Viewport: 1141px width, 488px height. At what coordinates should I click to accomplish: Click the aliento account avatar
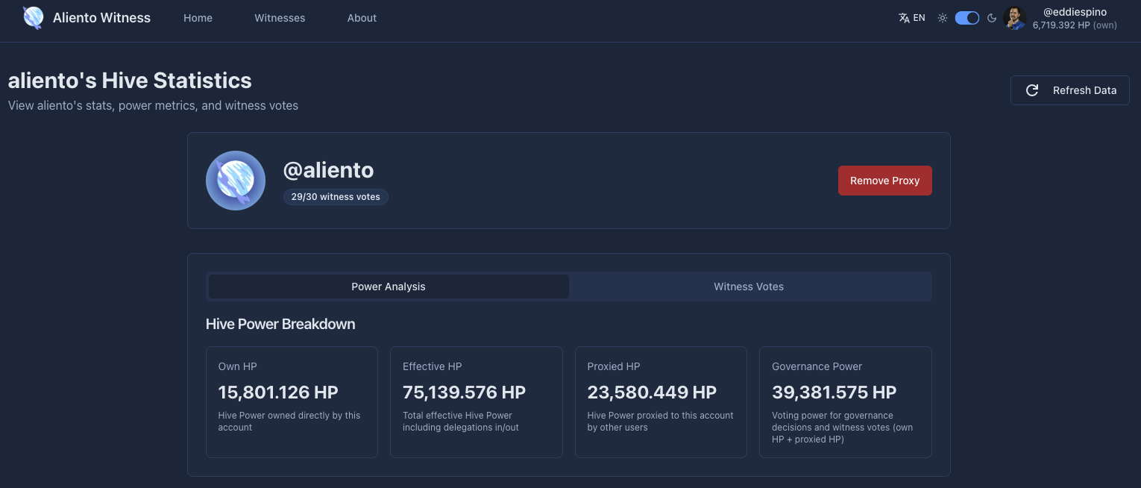tap(236, 181)
